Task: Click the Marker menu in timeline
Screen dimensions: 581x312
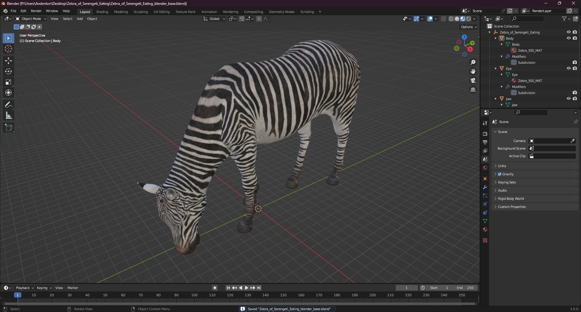Action: [x=73, y=288]
